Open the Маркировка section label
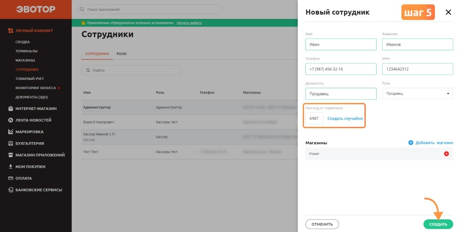The height and width of the screenshot is (232, 461). [30, 132]
